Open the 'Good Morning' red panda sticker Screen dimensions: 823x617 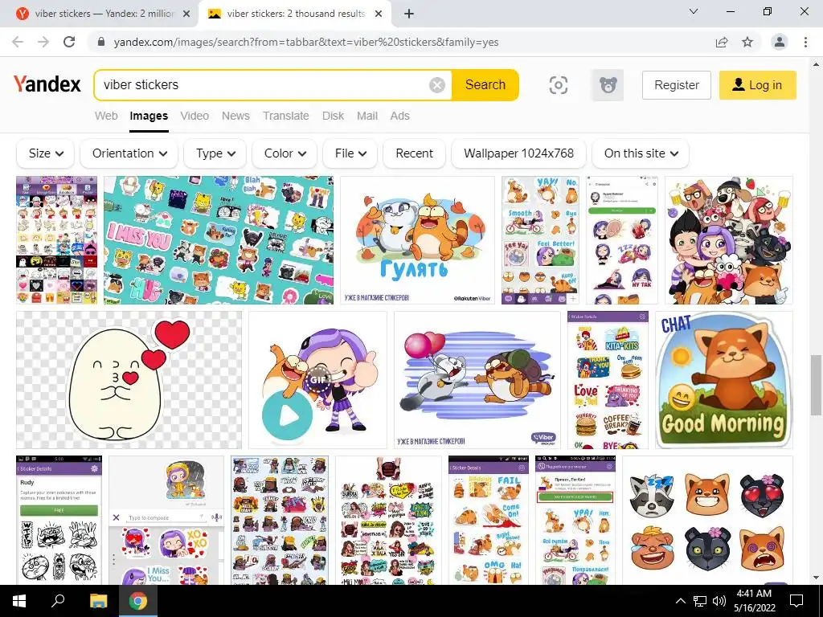coord(724,380)
